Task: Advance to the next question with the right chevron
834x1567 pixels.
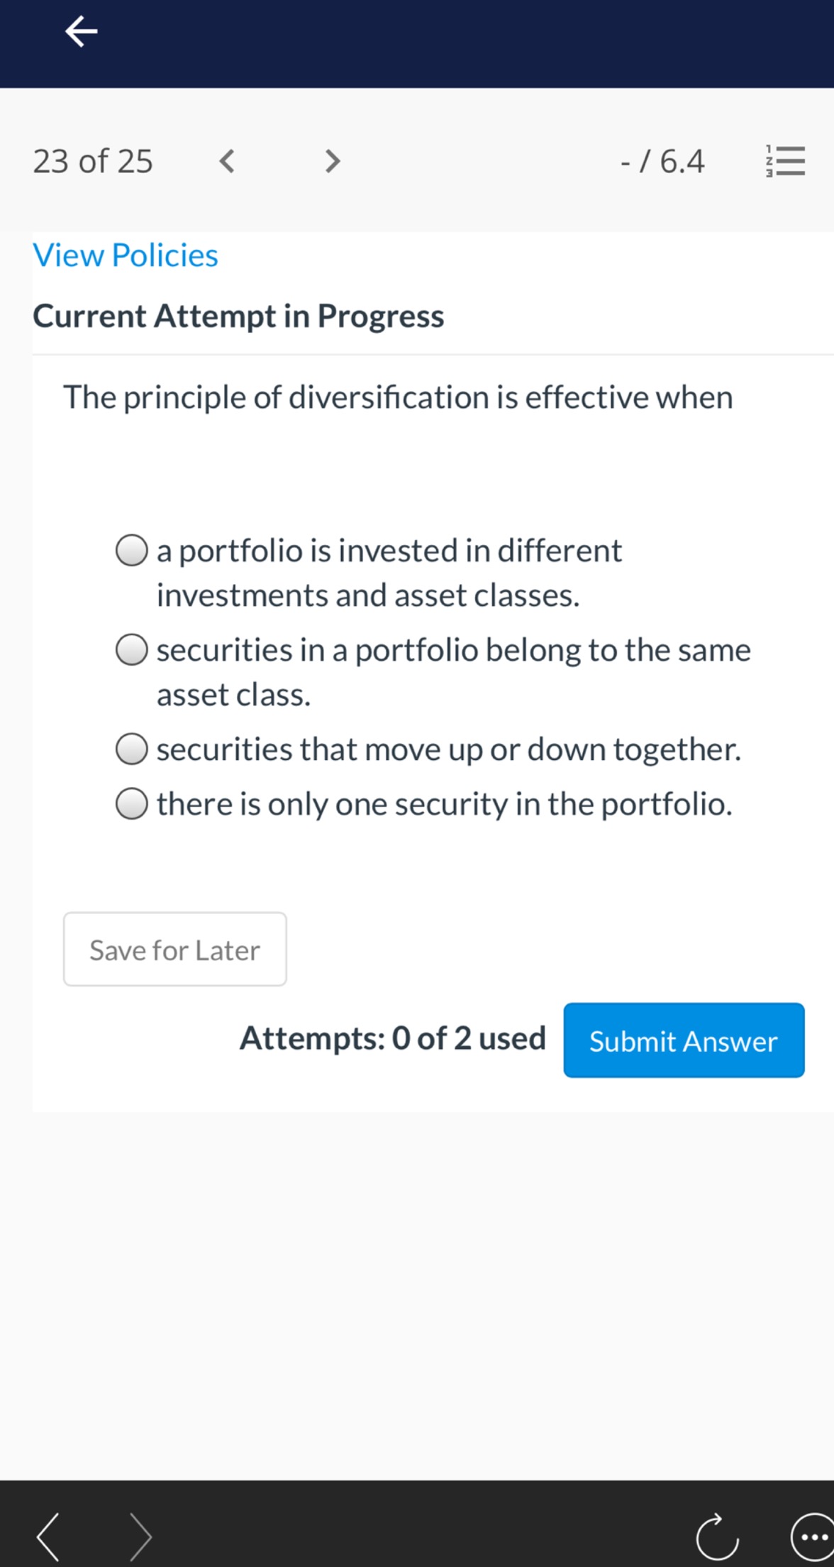Action: point(331,162)
